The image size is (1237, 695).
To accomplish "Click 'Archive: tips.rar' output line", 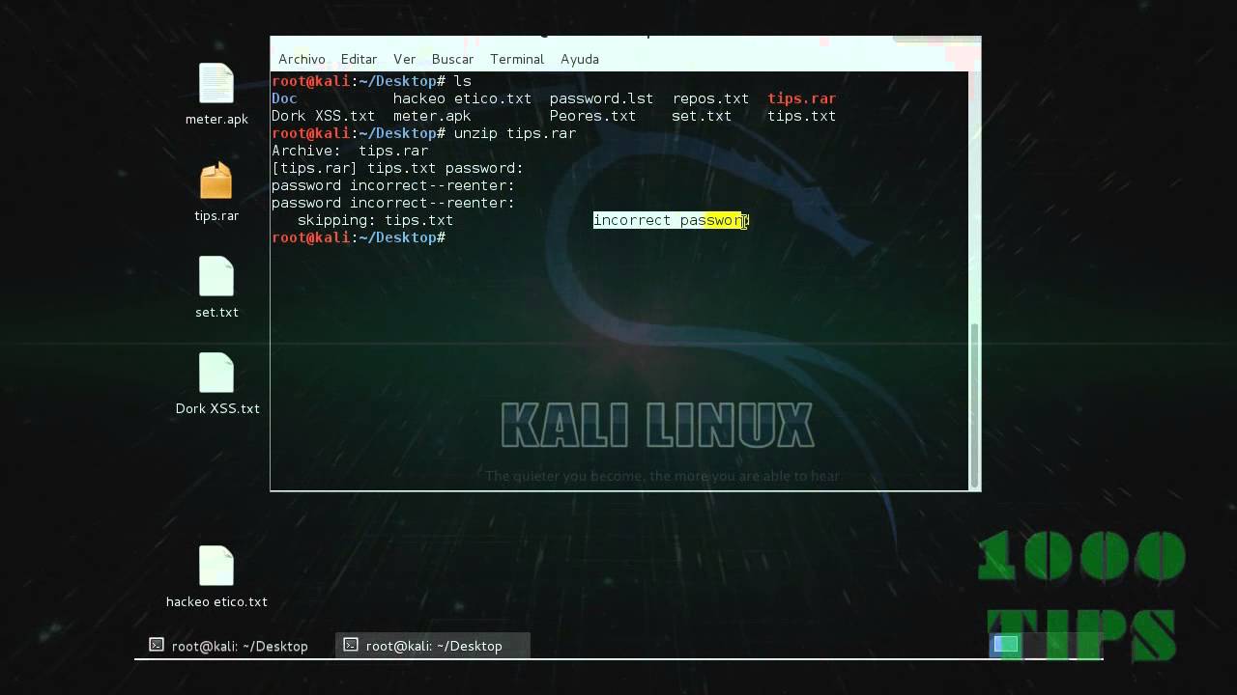I will coord(350,151).
